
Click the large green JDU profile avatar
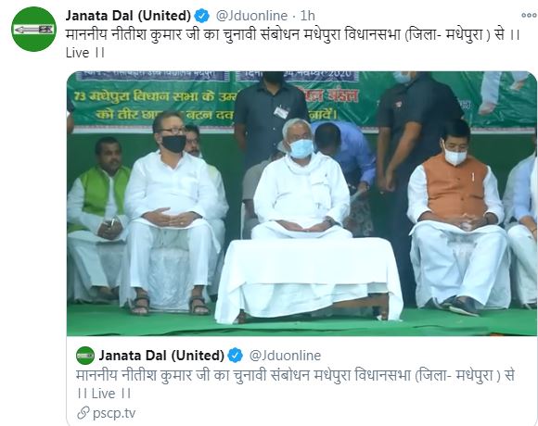pyautogui.click(x=33, y=29)
